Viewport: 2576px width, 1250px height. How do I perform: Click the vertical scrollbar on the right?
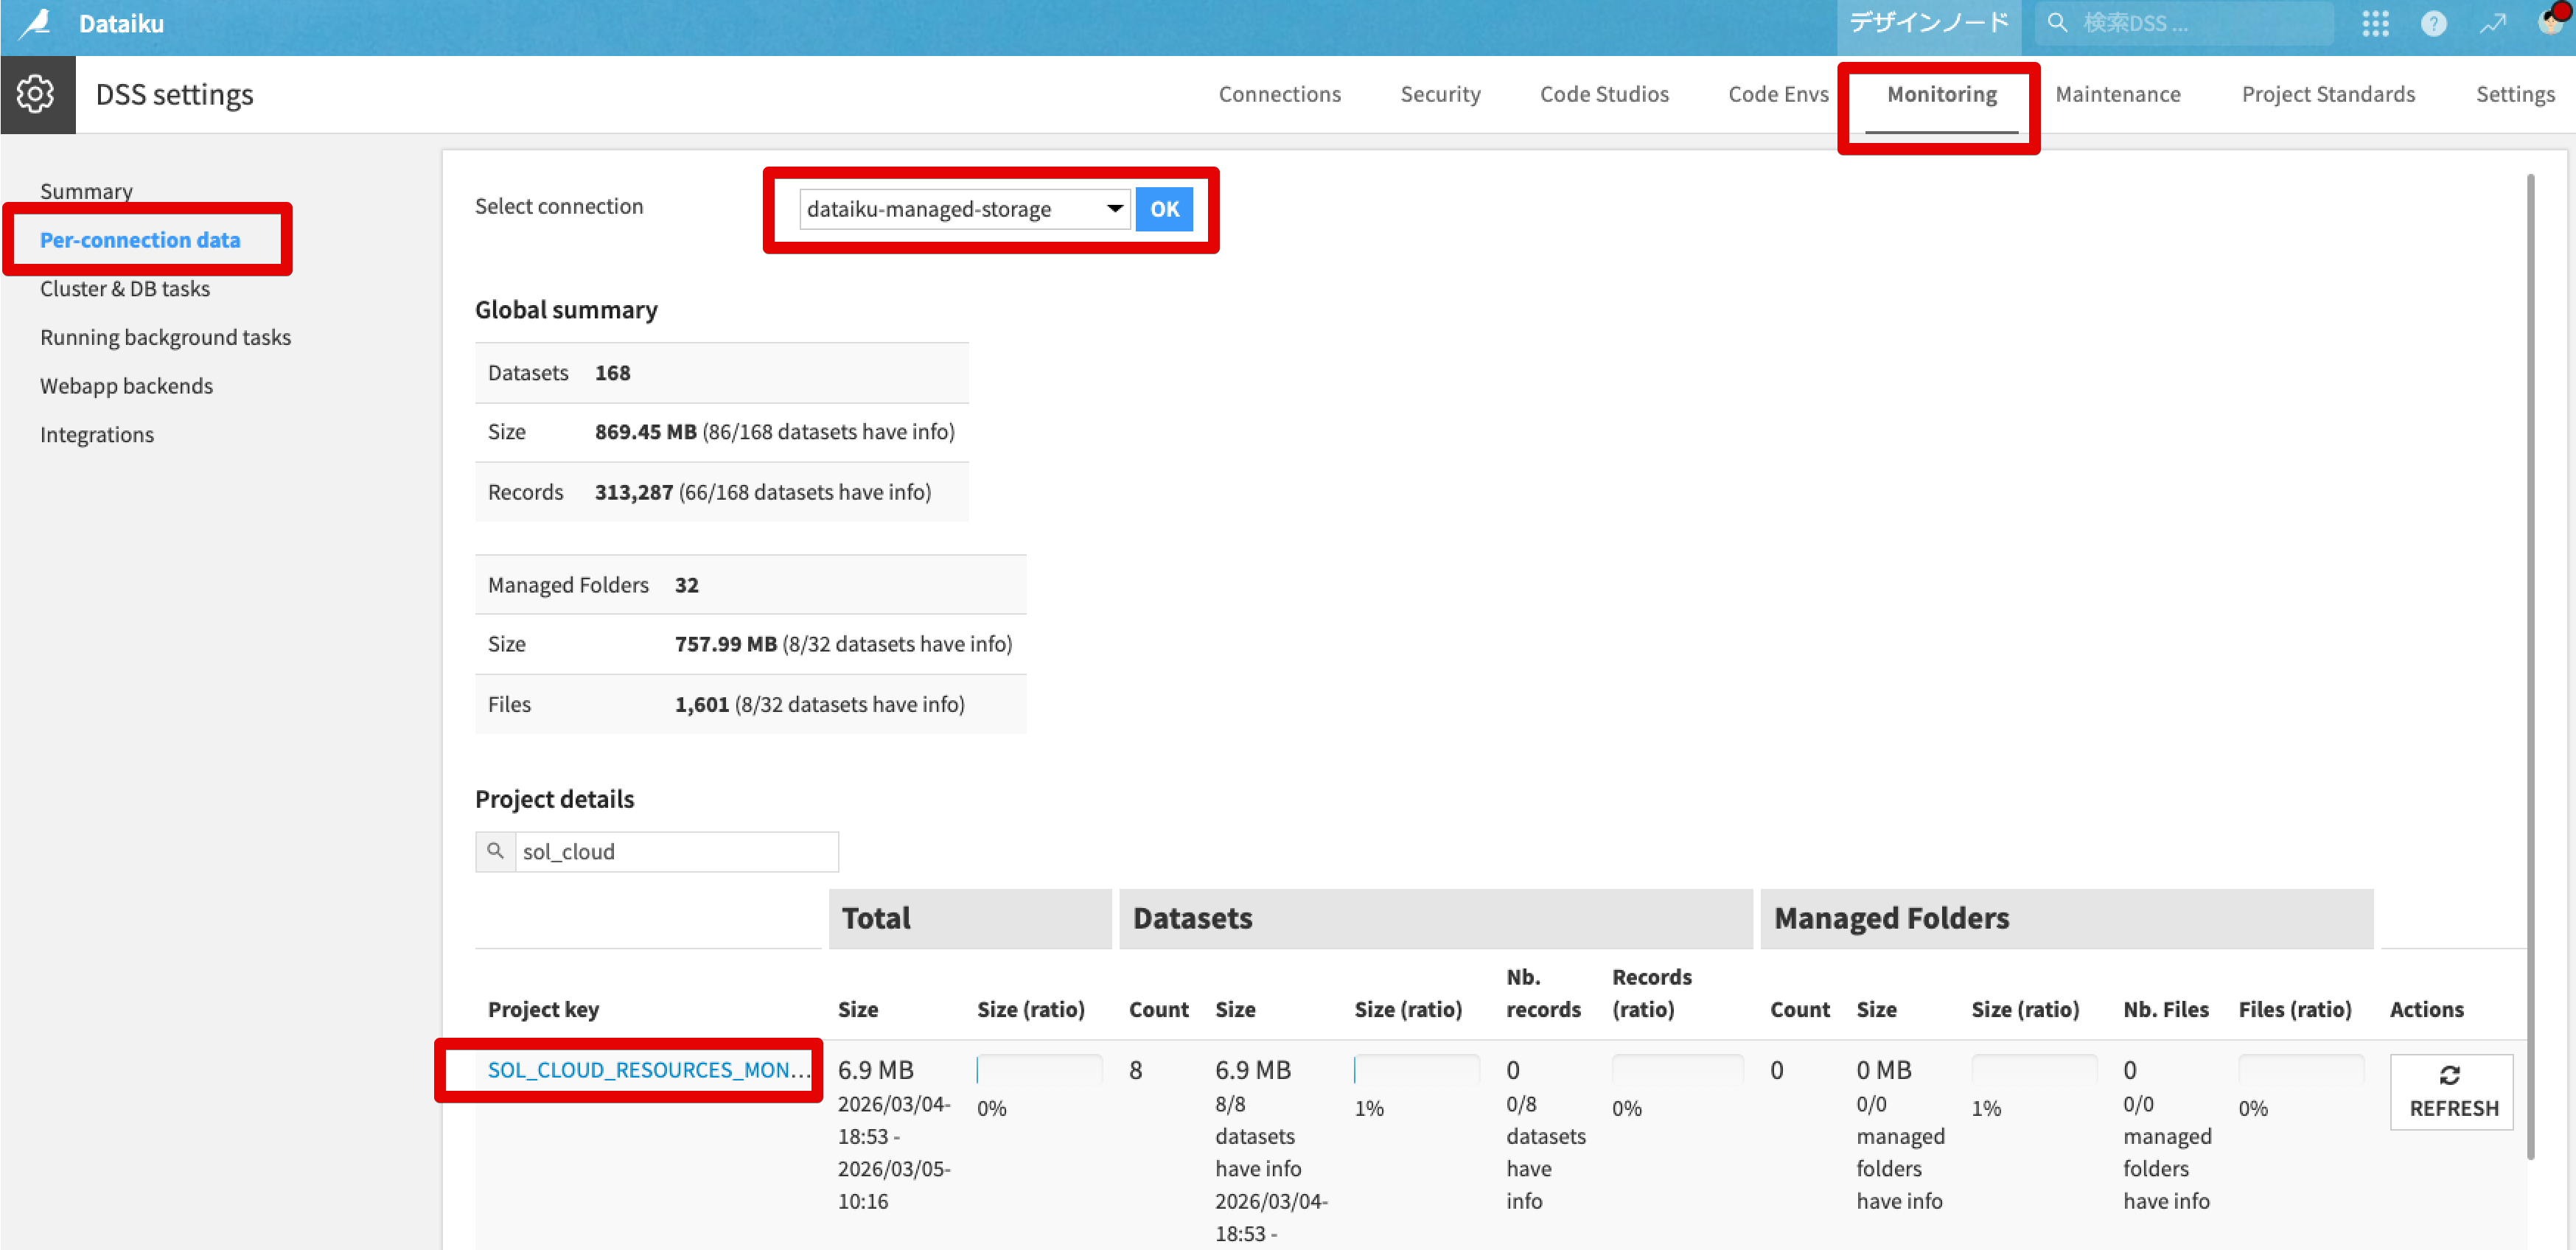(2530, 660)
